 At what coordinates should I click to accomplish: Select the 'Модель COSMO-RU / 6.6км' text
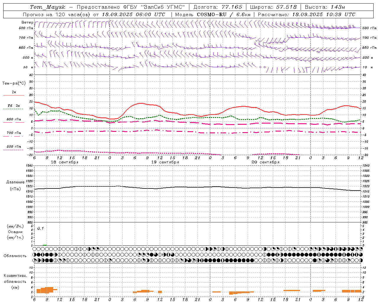pos(213,14)
